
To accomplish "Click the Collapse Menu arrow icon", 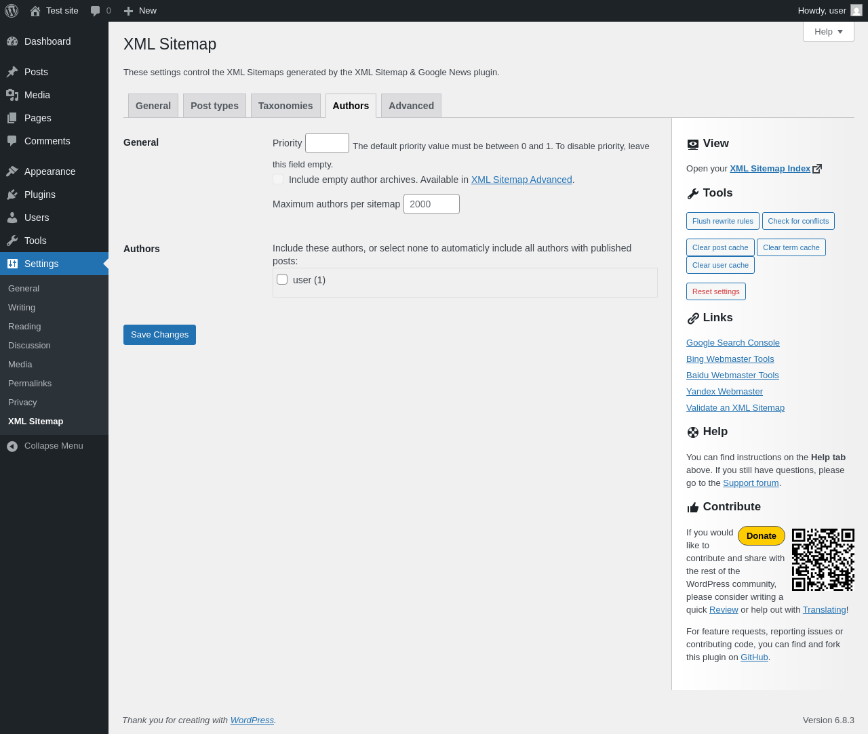I will [x=12, y=446].
